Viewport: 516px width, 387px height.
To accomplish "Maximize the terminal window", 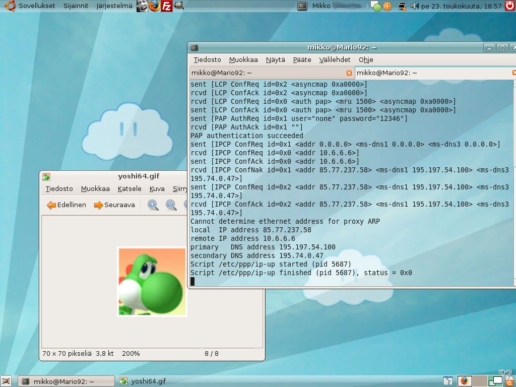I will [x=502, y=47].
